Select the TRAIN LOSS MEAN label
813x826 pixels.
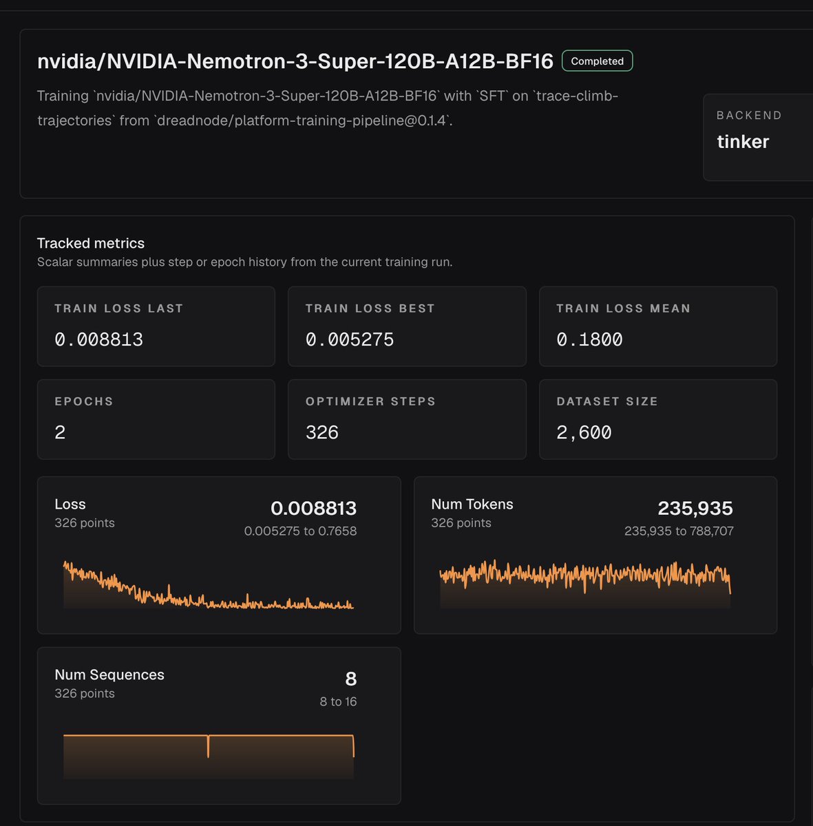click(x=623, y=308)
